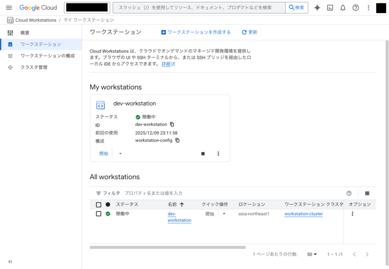
Task: Open the project selector box
Action: click(x=87, y=8)
